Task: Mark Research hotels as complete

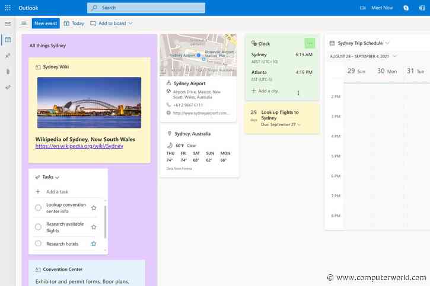Action: (38, 243)
